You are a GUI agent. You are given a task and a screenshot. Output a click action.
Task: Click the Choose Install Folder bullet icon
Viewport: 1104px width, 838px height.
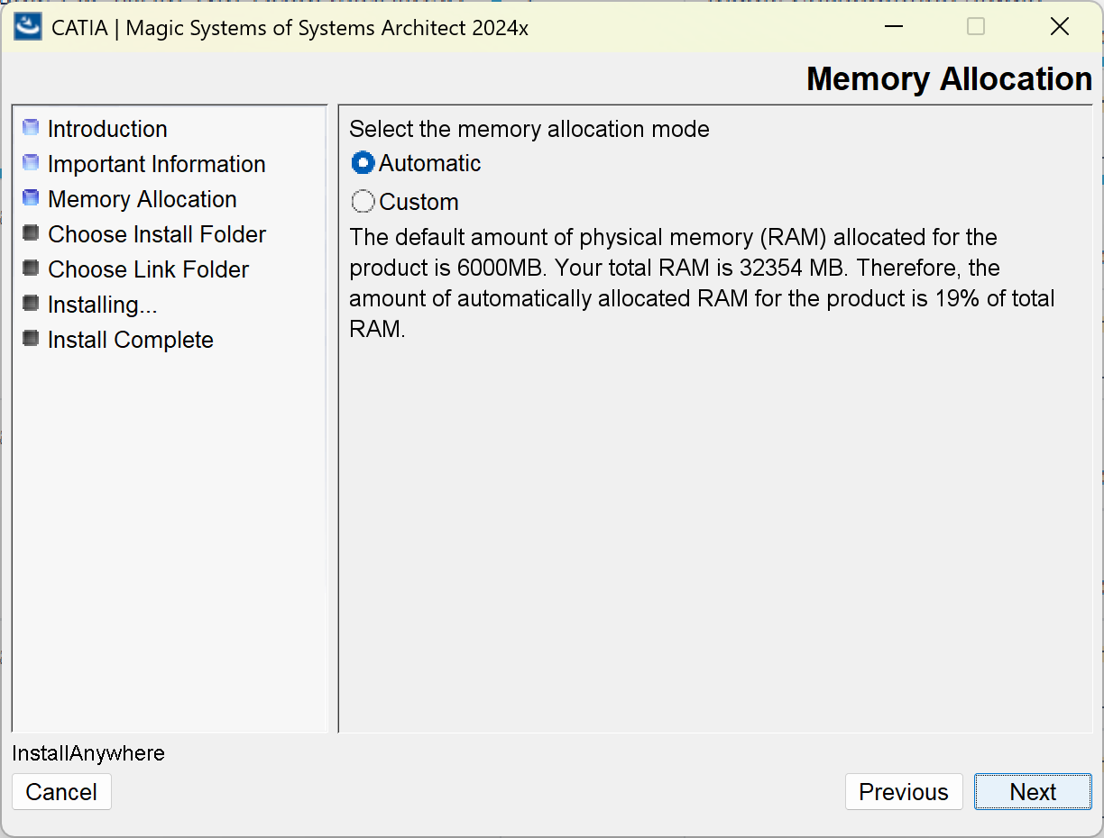32,233
